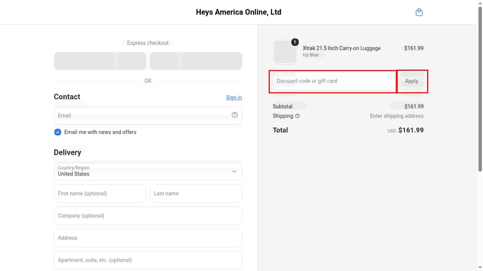Viewport: 483px width, 271px height.
Task: Click the Sign in link
Action: 234,97
